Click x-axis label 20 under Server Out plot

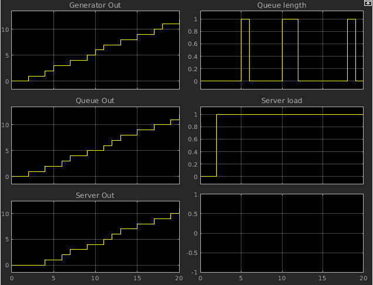(179, 277)
